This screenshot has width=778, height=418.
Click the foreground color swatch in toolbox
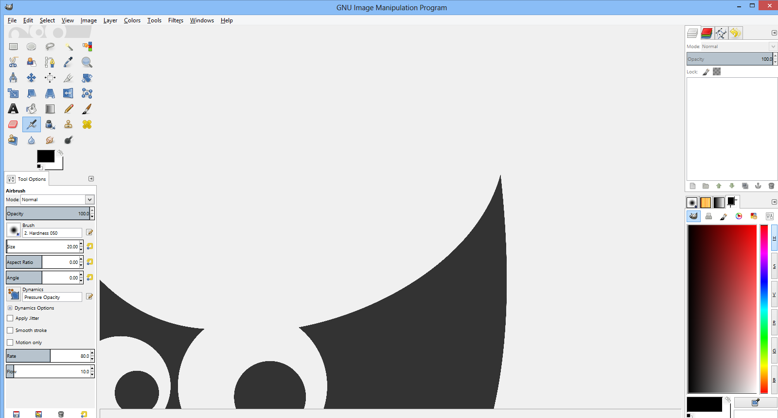(x=45, y=156)
